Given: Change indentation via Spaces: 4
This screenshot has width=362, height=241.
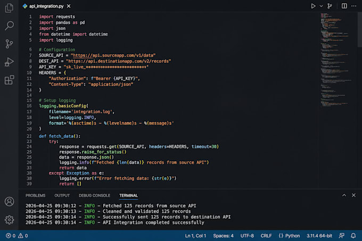Looking at the screenshot, I should pyautogui.click(x=223, y=236).
